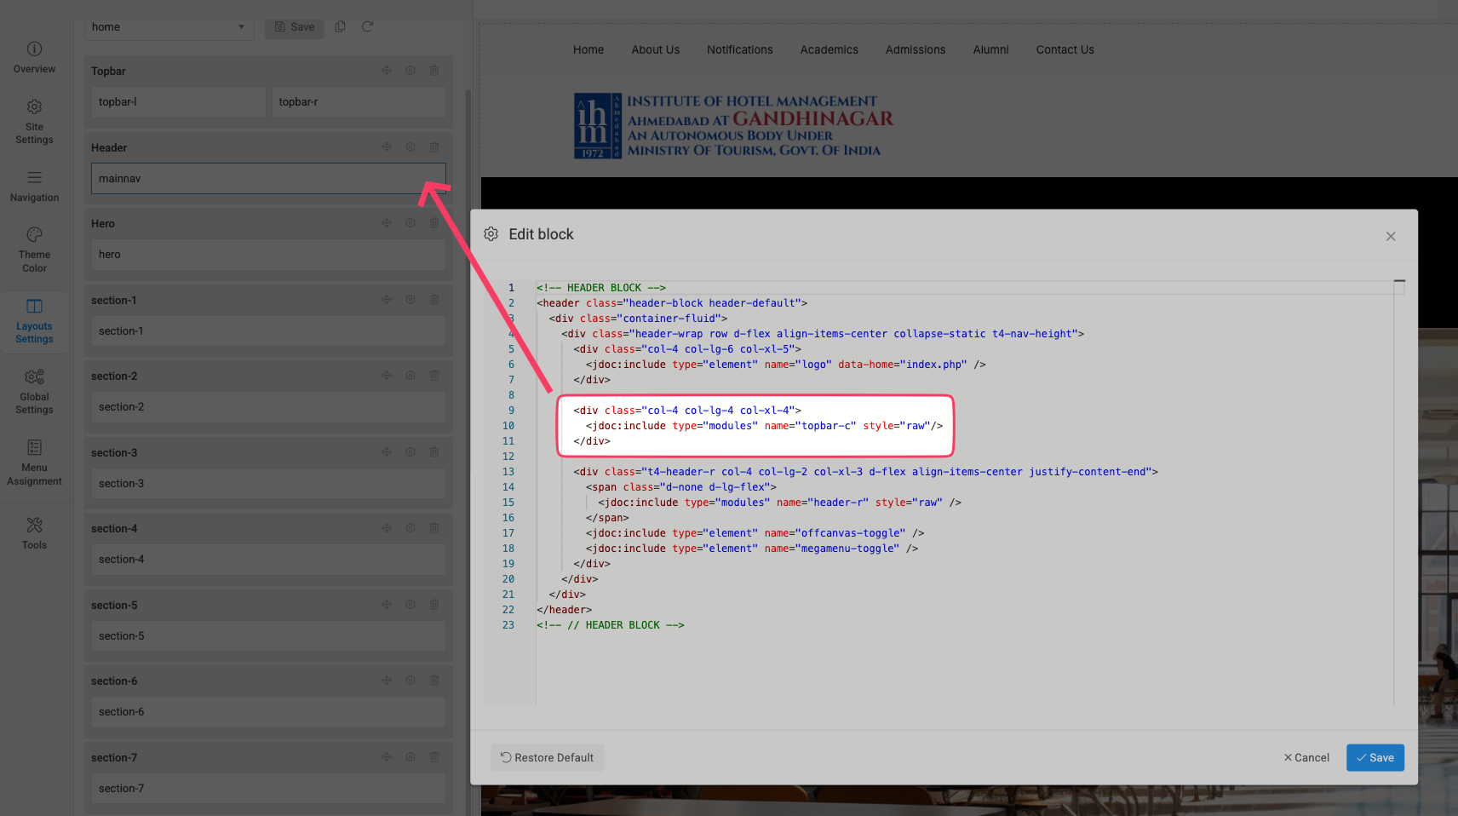Viewport: 1458px width, 816px height.
Task: Expand the home layout dropdown
Action: 168,27
